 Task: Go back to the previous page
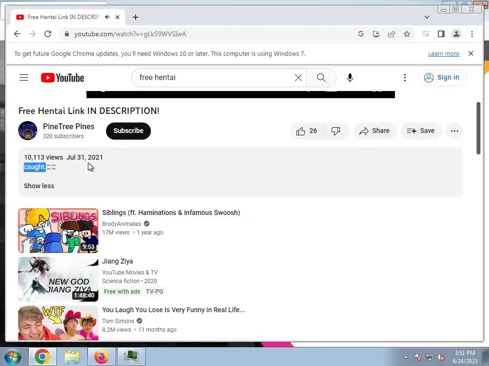click(17, 34)
